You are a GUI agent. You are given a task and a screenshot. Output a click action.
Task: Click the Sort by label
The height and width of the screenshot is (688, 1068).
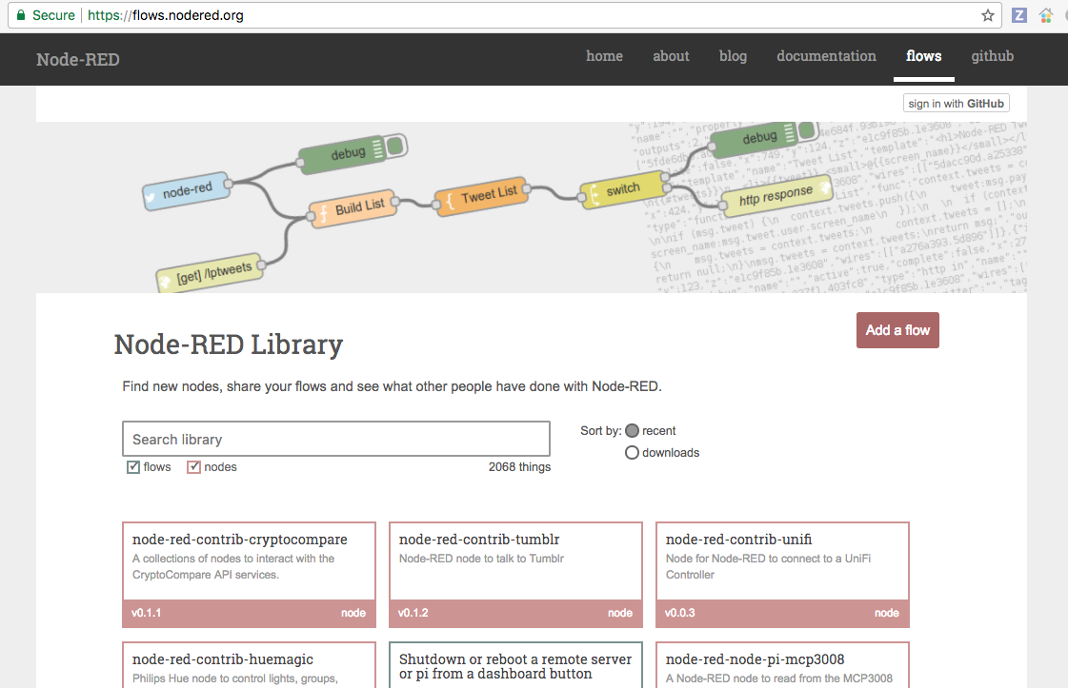coord(601,431)
